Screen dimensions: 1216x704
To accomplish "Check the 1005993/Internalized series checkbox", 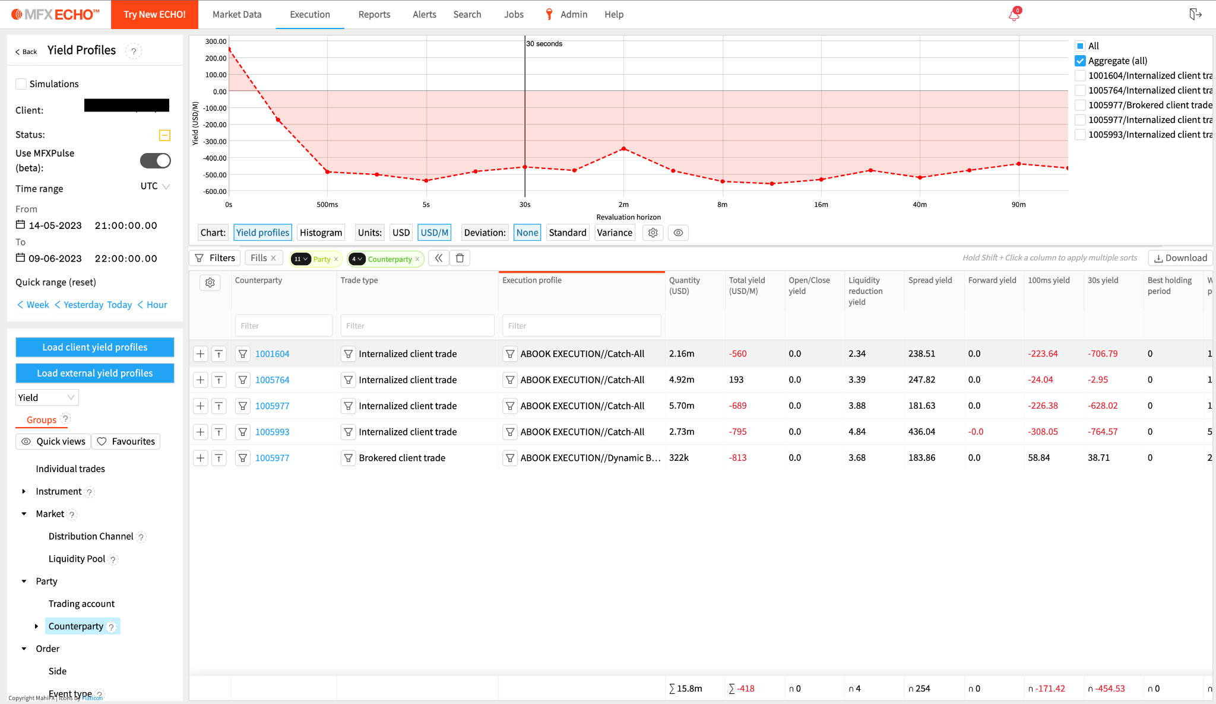I will pyautogui.click(x=1081, y=135).
